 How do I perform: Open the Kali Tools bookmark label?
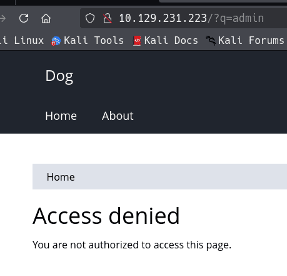point(94,40)
